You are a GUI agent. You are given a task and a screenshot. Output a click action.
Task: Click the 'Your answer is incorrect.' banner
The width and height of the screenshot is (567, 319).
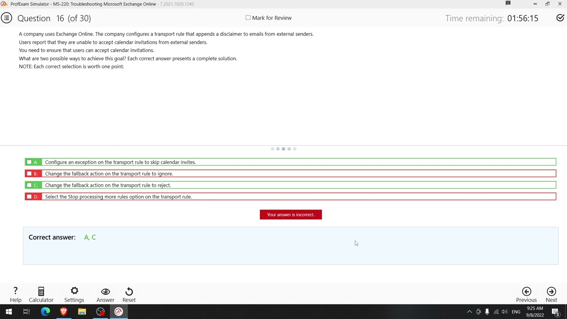[x=291, y=214]
